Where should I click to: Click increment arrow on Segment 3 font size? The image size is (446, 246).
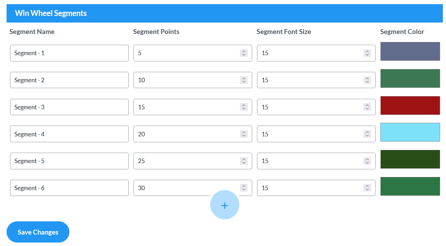coord(367,105)
